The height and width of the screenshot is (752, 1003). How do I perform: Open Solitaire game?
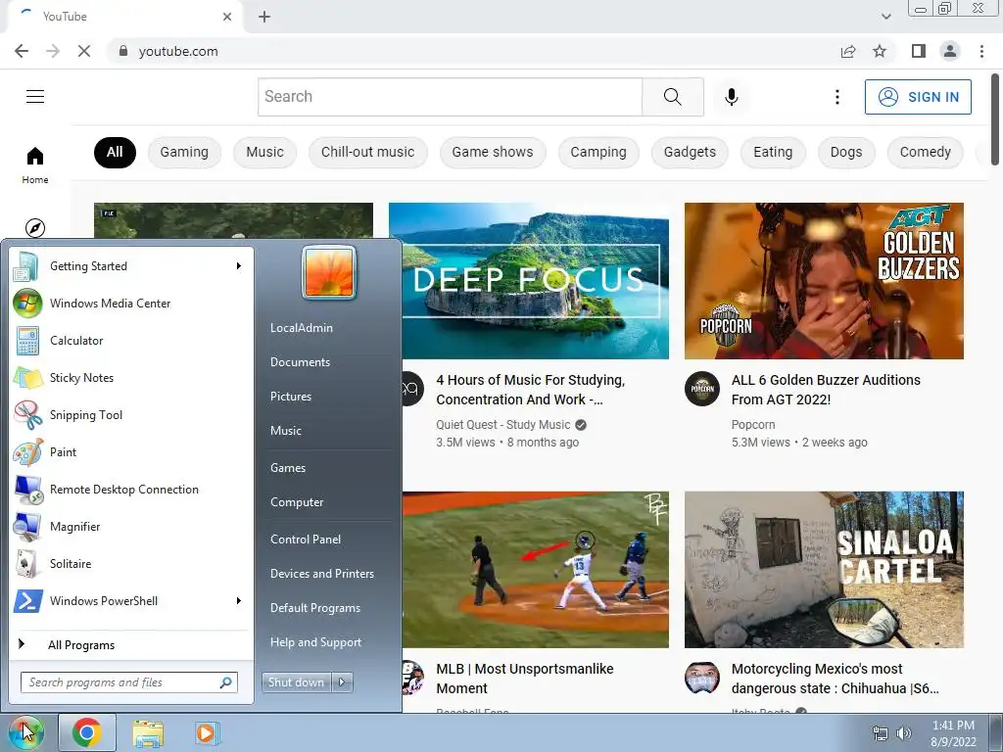coord(131,563)
